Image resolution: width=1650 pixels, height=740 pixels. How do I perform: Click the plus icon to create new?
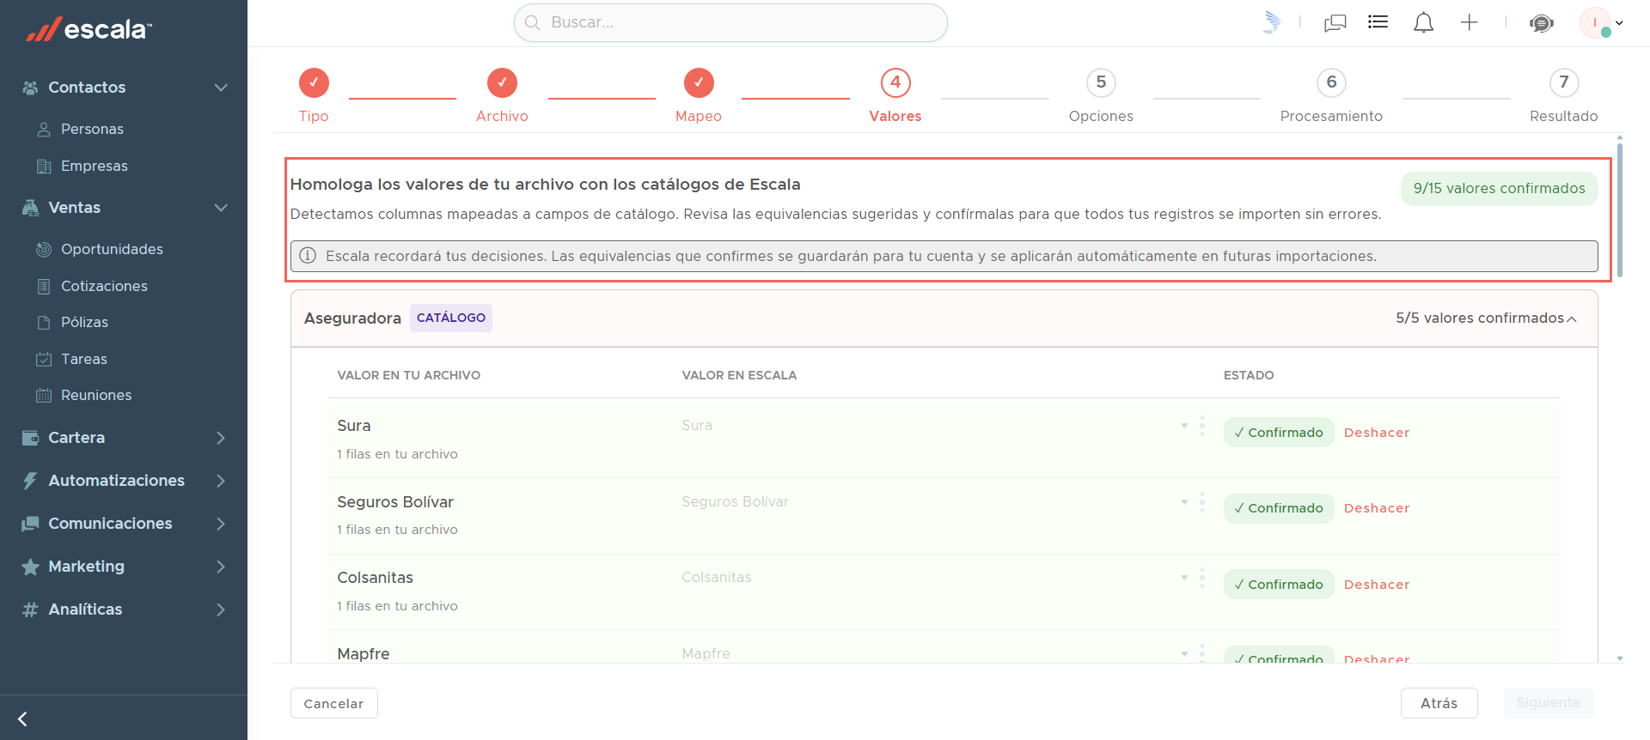(1470, 22)
